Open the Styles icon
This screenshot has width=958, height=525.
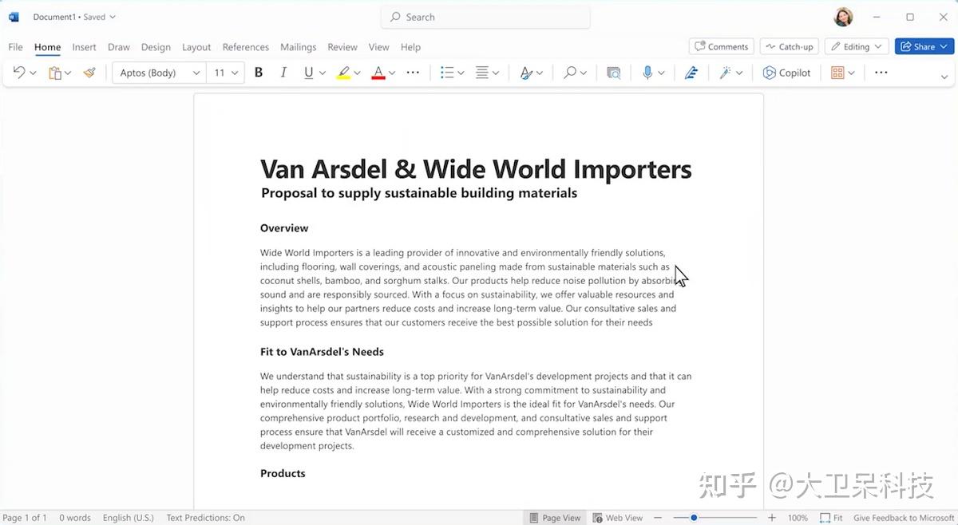pyautogui.click(x=526, y=73)
